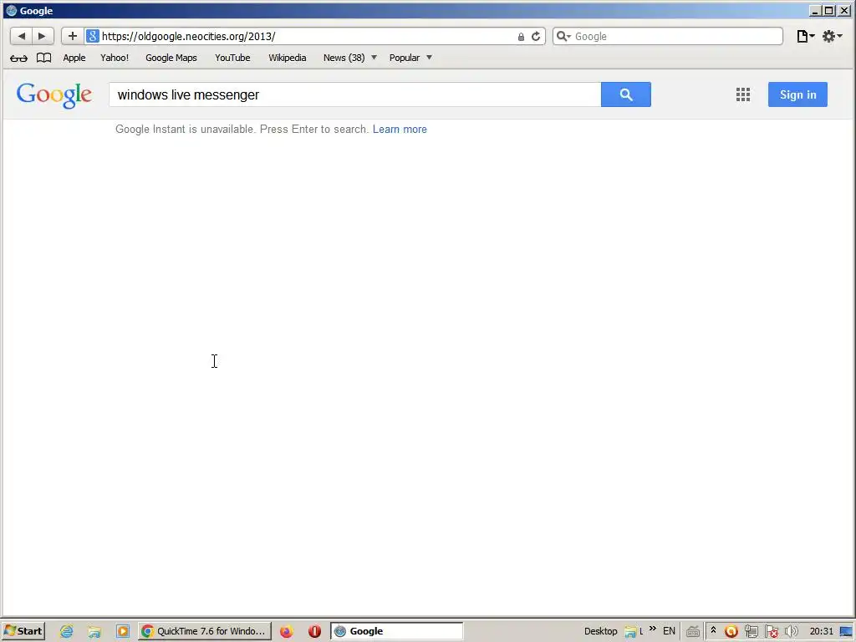Click the lock icon in address bar

pos(521,37)
